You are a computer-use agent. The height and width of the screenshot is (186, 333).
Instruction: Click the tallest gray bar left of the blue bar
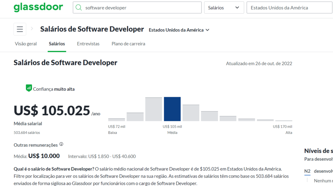pyautogui.click(x=153, y=109)
